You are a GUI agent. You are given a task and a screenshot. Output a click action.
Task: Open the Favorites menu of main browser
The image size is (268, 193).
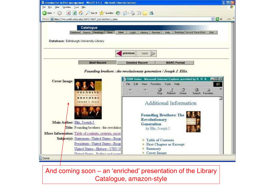point(66,7)
